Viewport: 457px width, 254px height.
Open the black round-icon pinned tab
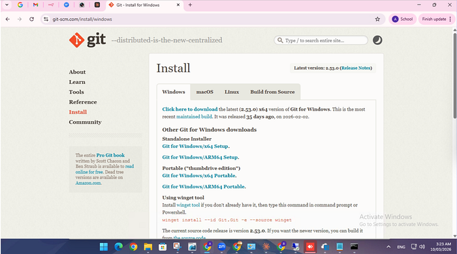click(x=82, y=5)
